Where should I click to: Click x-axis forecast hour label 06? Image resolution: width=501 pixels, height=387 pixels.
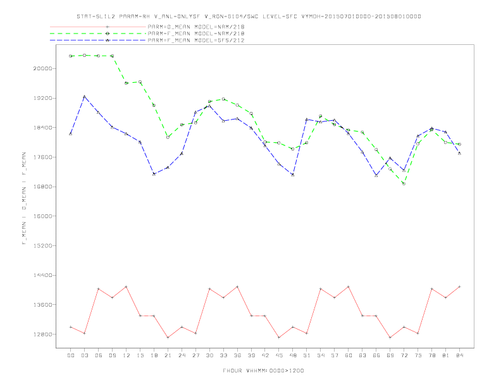pyautogui.click(x=99, y=355)
